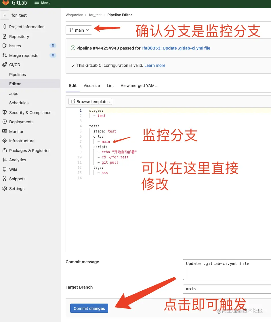
Task: Go to Woqurefan in the breadcrumb
Action: pyautogui.click(x=75, y=15)
